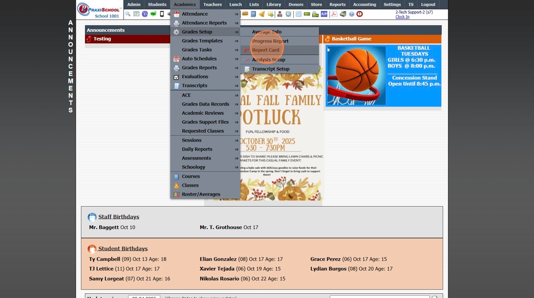Open the table spreadsheet toolbar icon
The height and width of the screenshot is (298, 534).
tap(298, 14)
